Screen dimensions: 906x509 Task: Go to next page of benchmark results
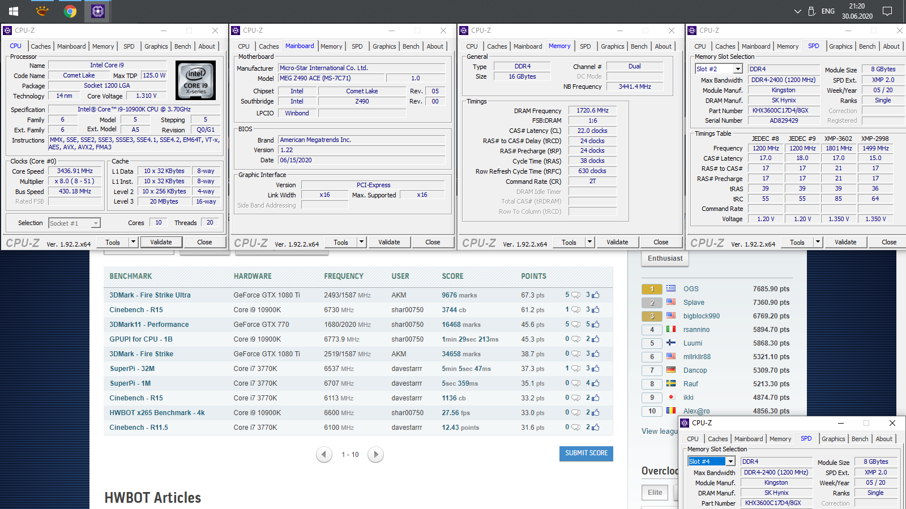(x=375, y=454)
